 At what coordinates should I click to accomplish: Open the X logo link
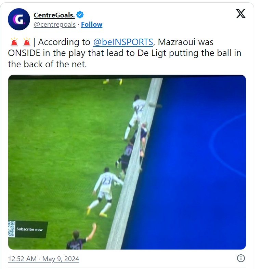coord(241,14)
